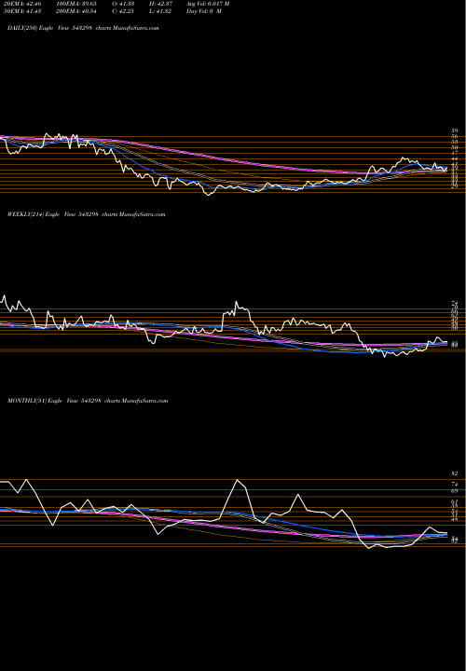The image size is (466, 671).
Task: Click the low price 'L:' value
Action: tap(160, 11)
